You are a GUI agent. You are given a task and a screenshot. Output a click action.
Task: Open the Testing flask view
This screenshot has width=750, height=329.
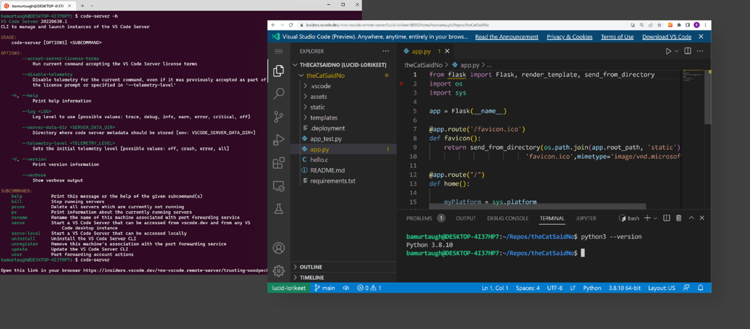tap(279, 209)
